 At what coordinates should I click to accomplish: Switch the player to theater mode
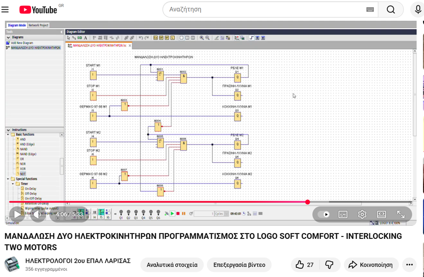coord(381,214)
